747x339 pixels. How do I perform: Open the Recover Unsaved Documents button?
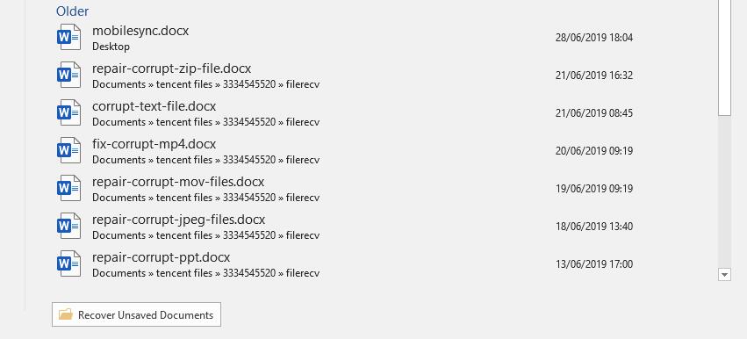click(x=136, y=314)
